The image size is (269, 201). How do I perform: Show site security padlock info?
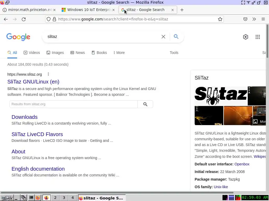(54, 19)
